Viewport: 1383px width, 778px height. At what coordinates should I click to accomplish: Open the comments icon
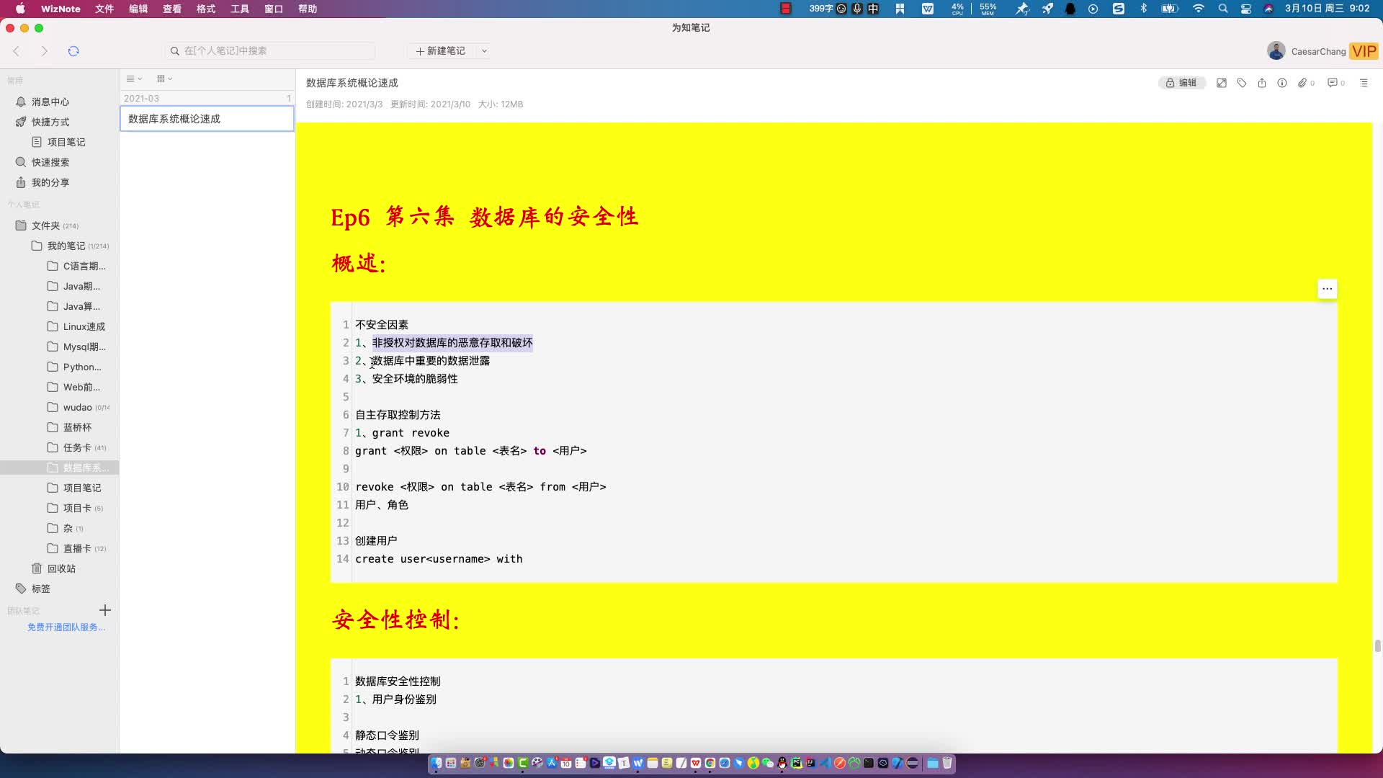(x=1333, y=83)
